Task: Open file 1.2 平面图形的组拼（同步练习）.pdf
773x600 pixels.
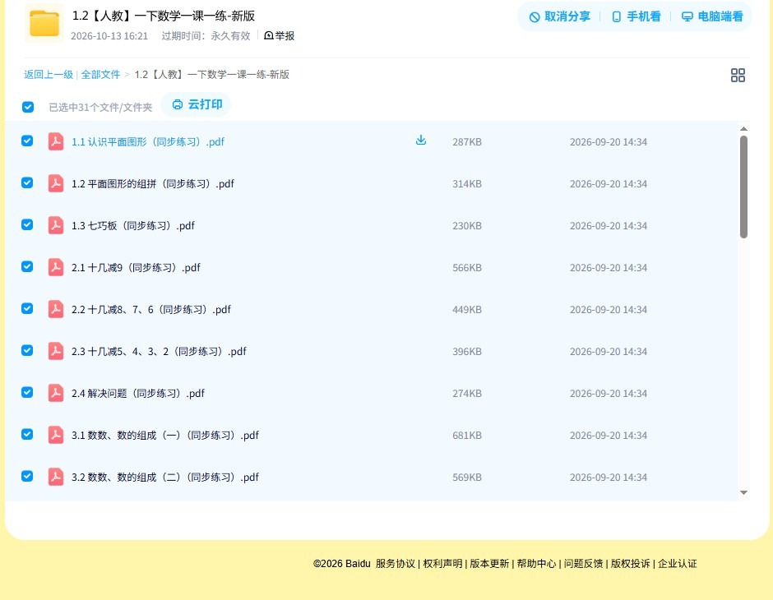Action: 153,184
